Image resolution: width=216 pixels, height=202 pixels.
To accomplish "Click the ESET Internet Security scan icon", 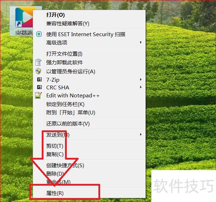I will point(39,34).
